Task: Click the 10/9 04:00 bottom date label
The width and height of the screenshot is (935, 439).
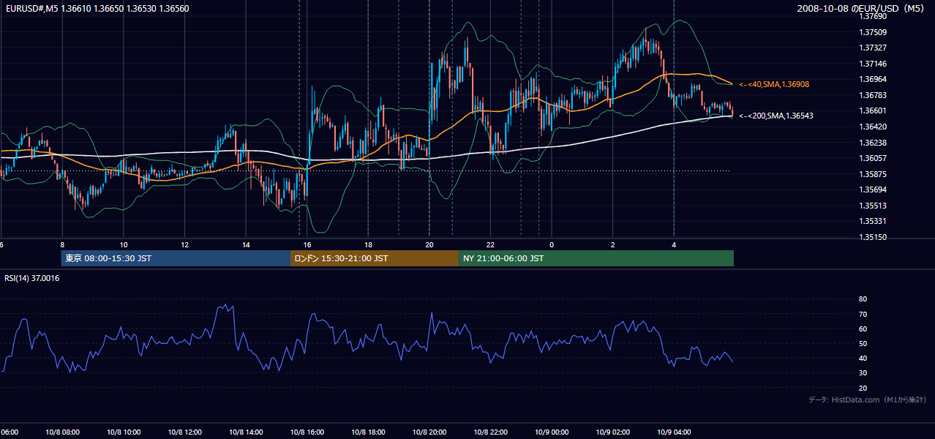Action: click(x=674, y=432)
